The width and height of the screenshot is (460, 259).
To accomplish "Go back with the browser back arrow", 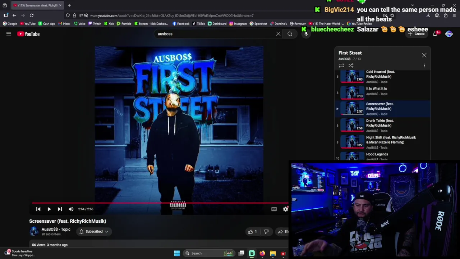I will point(14,15).
